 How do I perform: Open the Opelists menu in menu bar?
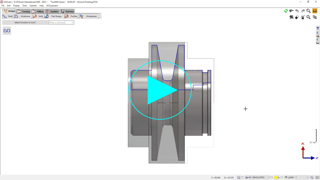click(x=33, y=6)
